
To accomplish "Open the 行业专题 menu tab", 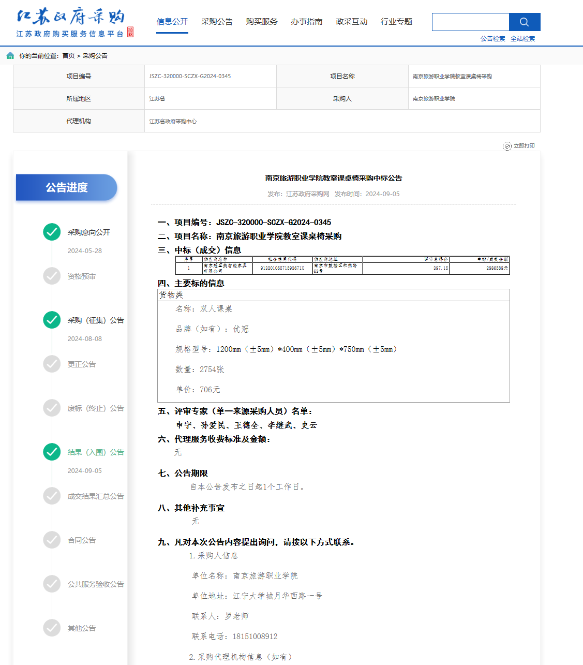I will pos(397,22).
